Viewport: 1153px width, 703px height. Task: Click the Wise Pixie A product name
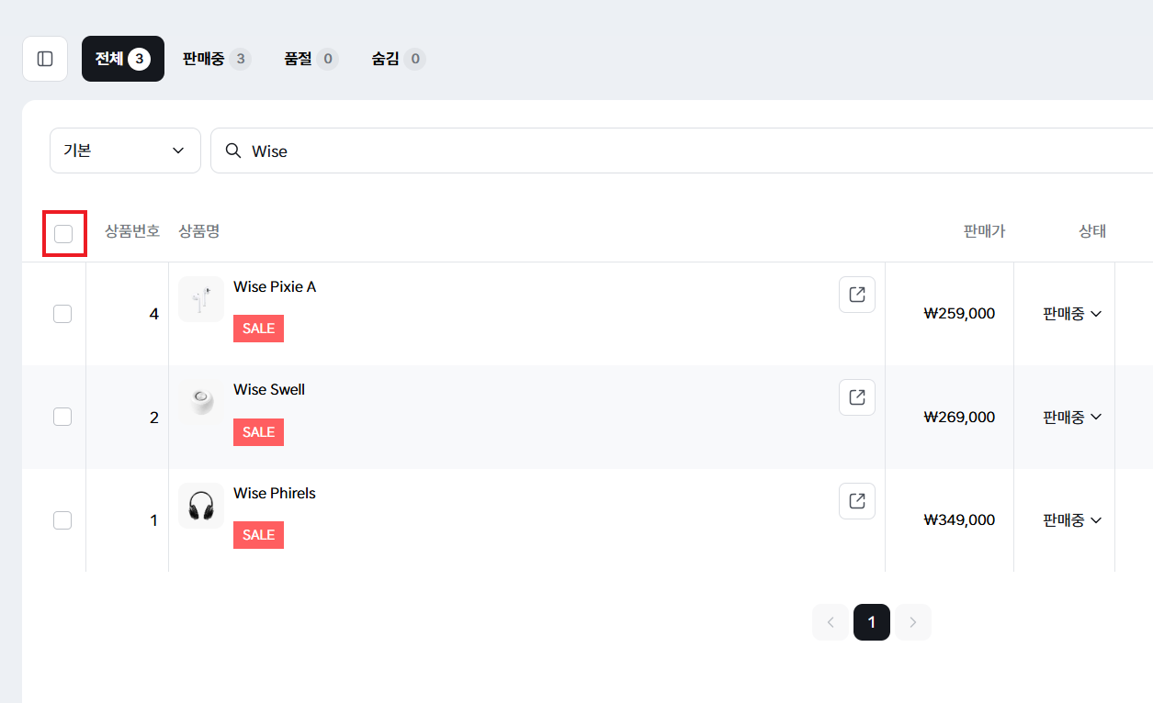pos(275,286)
